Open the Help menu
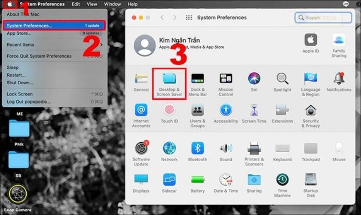361x215 pixels. 133,4
